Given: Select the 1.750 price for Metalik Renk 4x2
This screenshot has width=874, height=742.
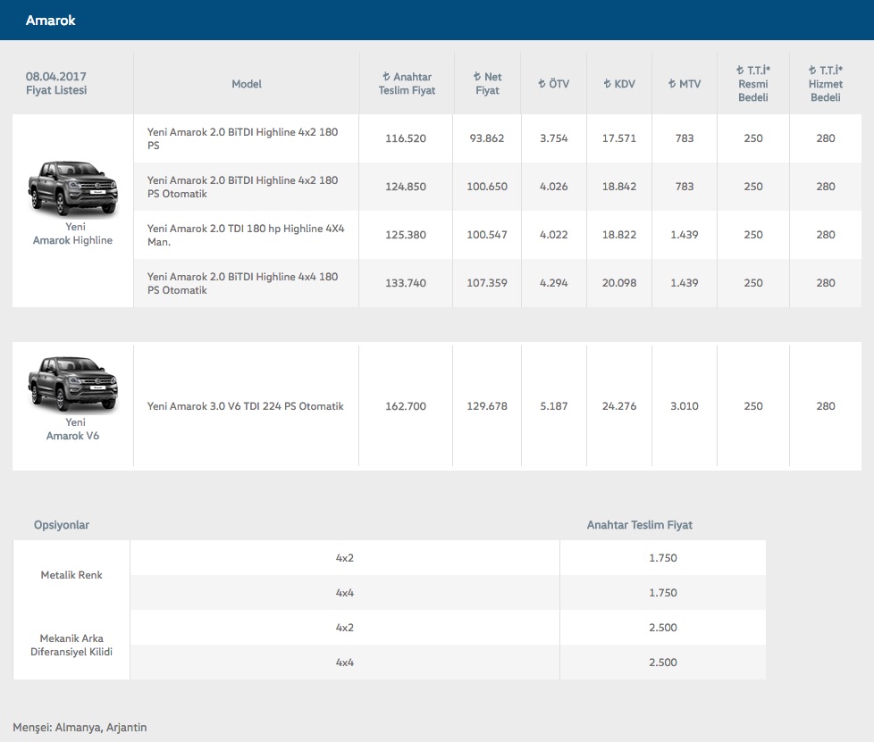Looking at the screenshot, I should (663, 557).
